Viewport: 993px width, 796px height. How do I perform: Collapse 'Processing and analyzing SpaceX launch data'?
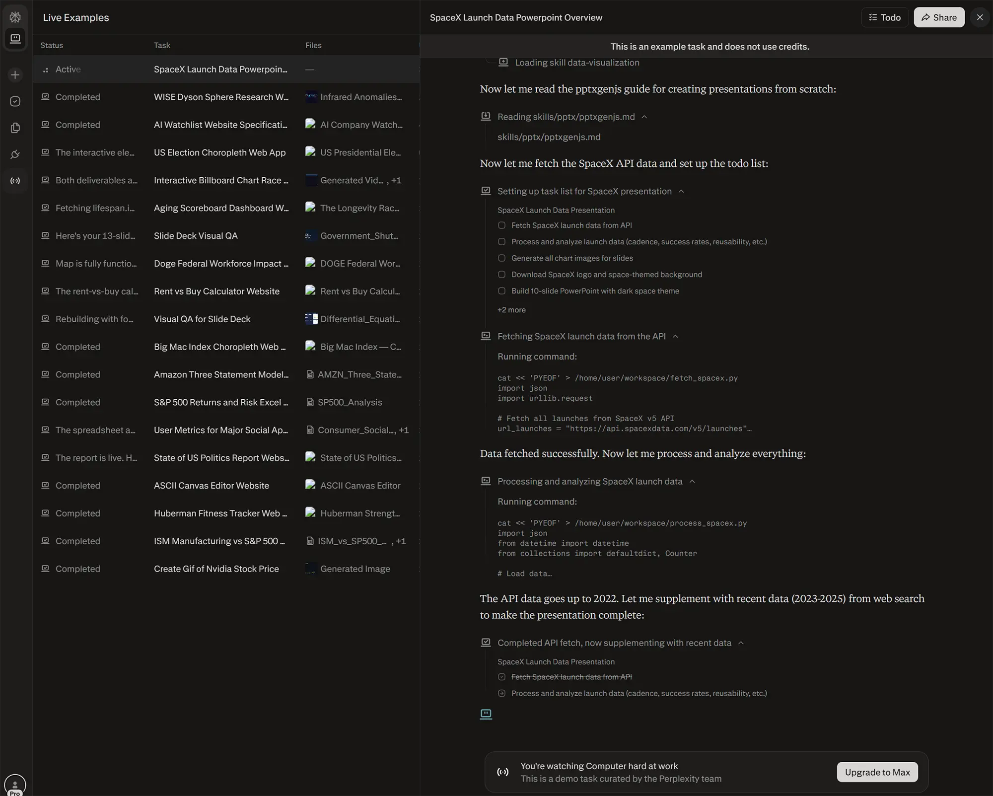pos(692,481)
